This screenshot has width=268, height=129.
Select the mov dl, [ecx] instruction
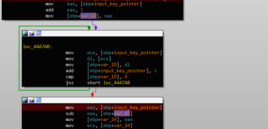pyautogui.click(x=88, y=59)
